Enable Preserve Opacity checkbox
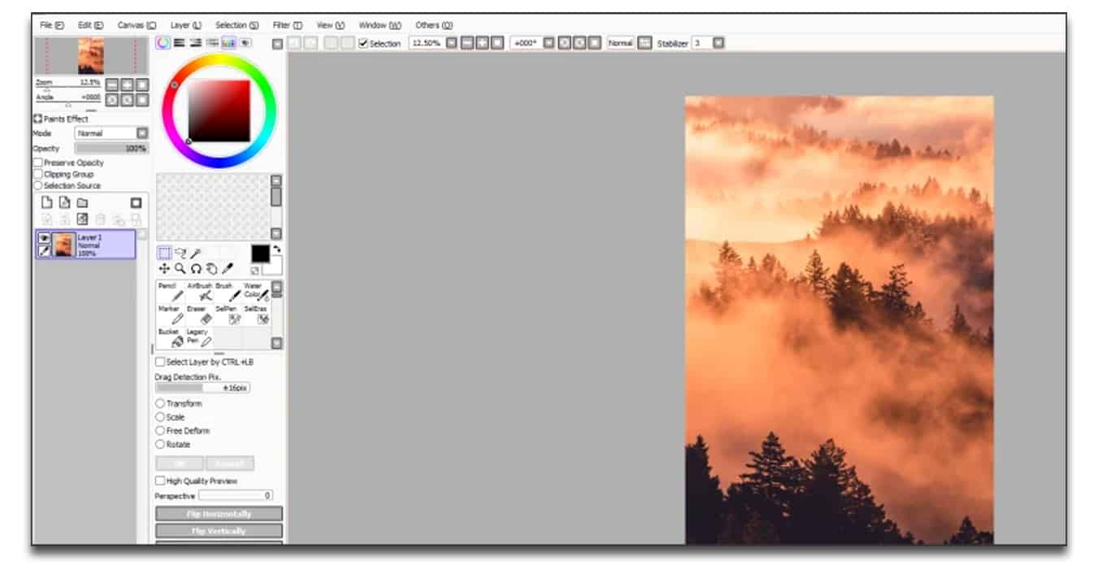Screen dimensions: 1098x565 tap(38, 163)
